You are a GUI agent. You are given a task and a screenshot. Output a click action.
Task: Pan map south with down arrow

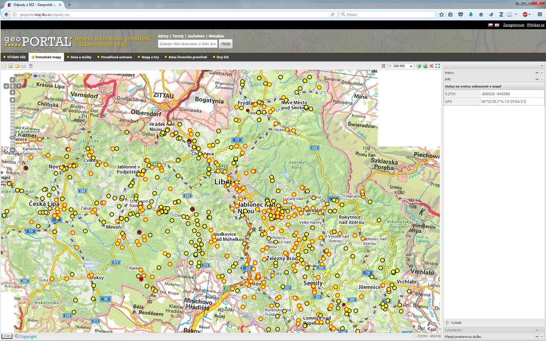pos(12,92)
